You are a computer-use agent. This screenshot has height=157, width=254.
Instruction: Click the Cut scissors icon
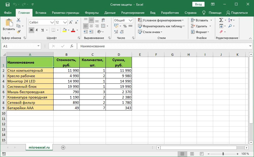tap(19, 20)
